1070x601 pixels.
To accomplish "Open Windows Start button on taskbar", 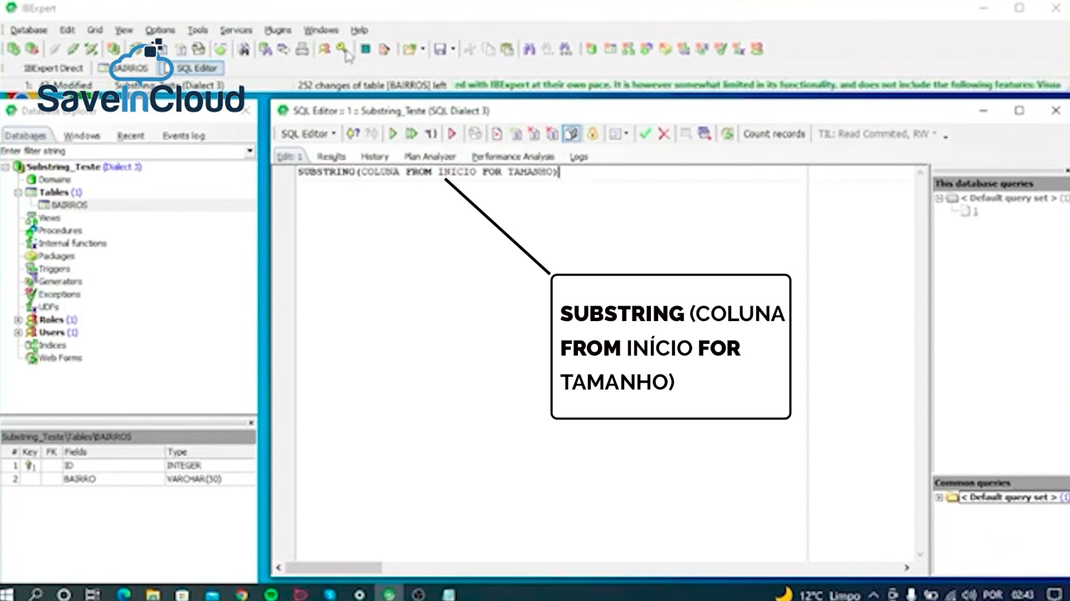I will coord(7,594).
